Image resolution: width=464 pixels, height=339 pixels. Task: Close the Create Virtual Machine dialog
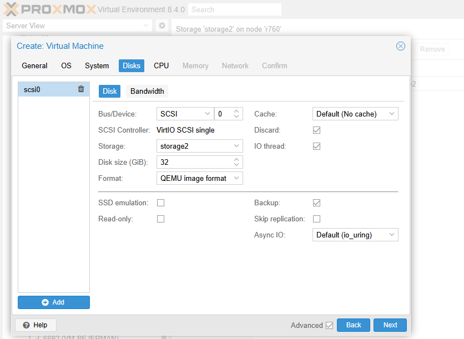click(x=400, y=46)
